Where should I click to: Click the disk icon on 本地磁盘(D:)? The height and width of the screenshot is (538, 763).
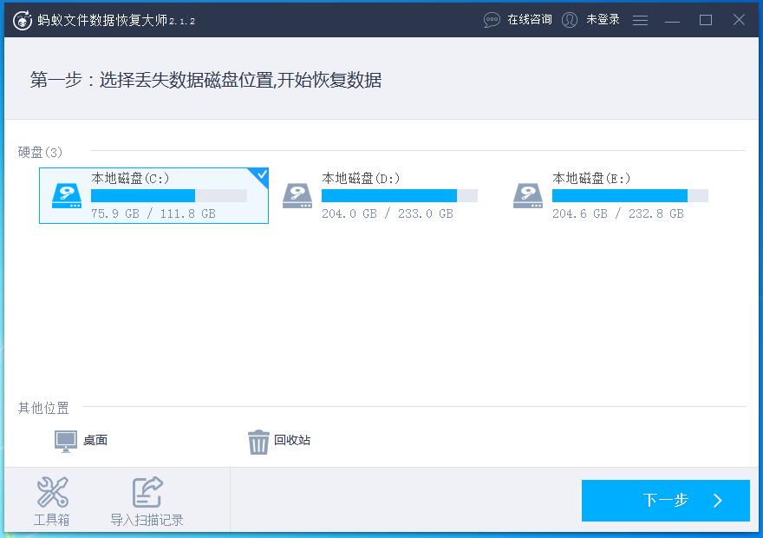tap(297, 195)
